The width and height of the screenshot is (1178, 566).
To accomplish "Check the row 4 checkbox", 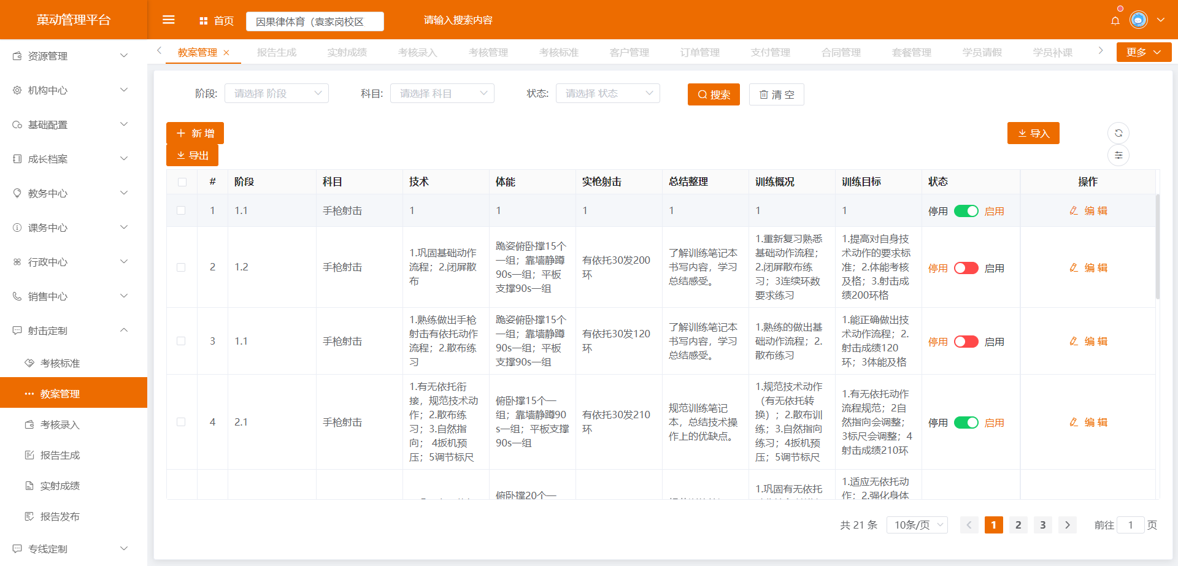I will point(181,422).
